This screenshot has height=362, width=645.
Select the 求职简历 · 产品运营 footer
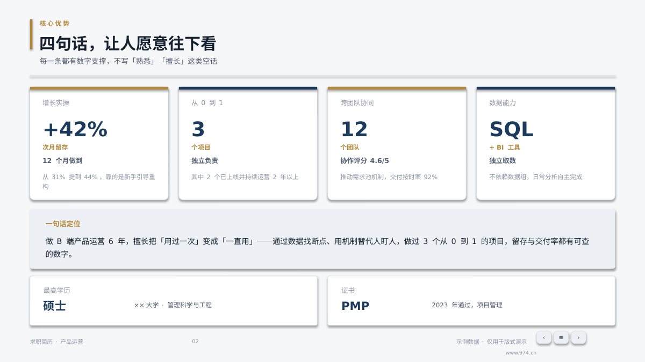coord(56,341)
